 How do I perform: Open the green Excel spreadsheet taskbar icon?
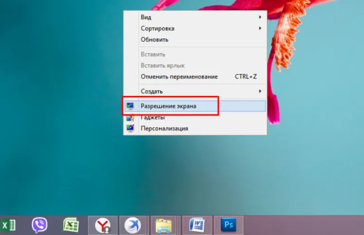click(71, 225)
